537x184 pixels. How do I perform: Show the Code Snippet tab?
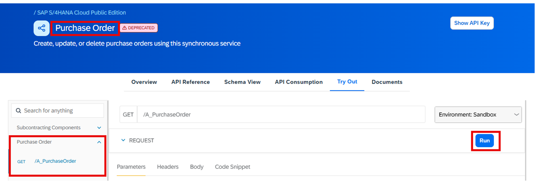pyautogui.click(x=233, y=167)
